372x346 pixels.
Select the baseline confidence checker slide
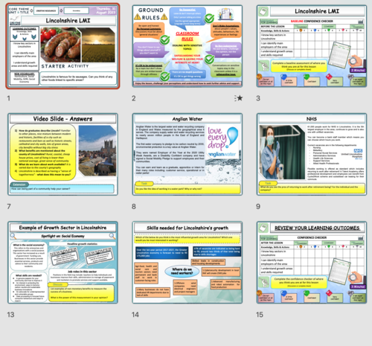[312, 46]
